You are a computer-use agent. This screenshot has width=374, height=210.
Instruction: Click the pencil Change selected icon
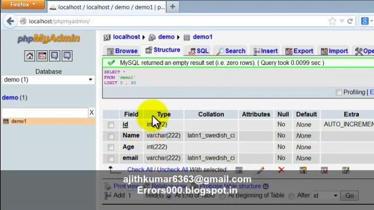[x=260, y=170]
